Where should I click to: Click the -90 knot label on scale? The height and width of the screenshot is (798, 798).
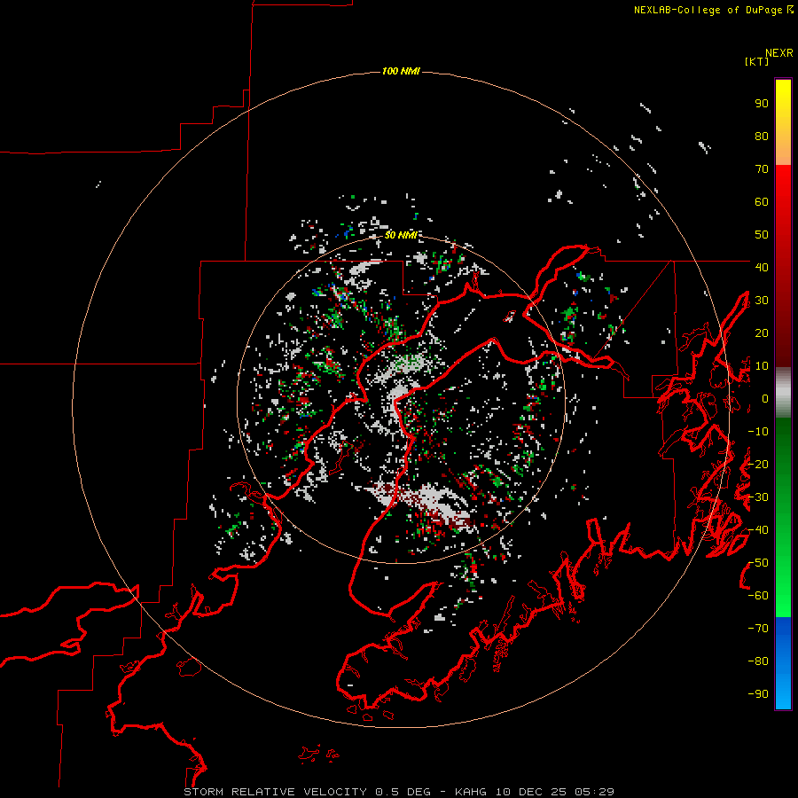coord(758,694)
